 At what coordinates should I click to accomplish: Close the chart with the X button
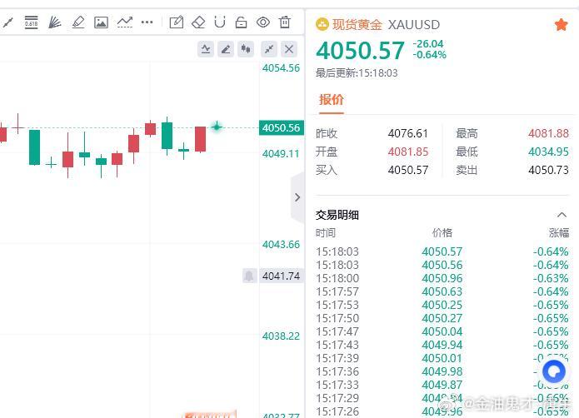coord(289,49)
